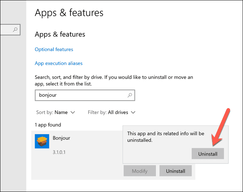
Task: Focus the app search field containing bonjour
Action: (81, 95)
